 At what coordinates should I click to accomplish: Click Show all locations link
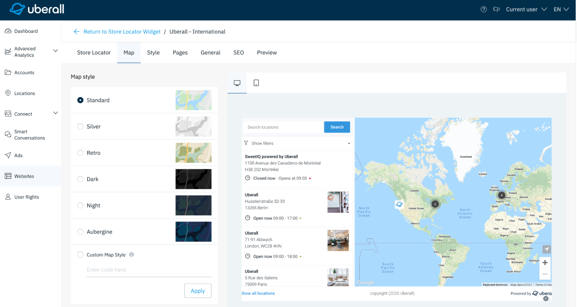(x=258, y=293)
